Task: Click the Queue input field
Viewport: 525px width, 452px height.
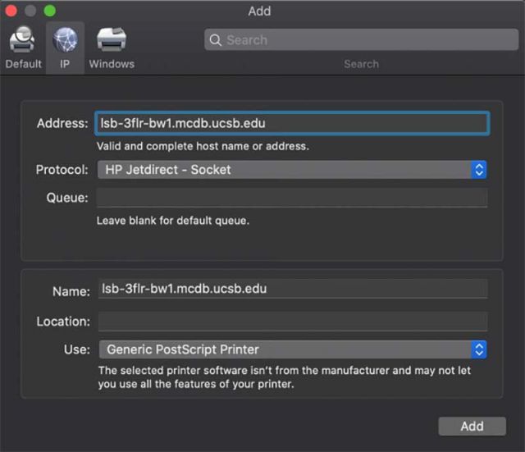Action: coord(292,198)
